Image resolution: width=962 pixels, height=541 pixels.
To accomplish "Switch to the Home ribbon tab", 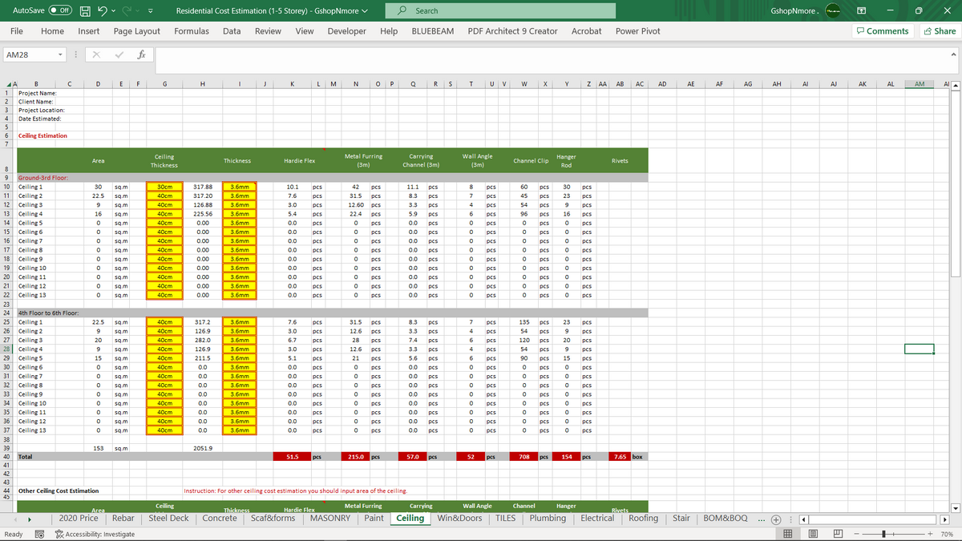I will pyautogui.click(x=52, y=30).
